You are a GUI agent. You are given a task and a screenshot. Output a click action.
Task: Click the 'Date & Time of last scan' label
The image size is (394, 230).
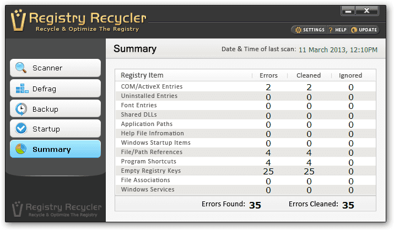[258, 49]
